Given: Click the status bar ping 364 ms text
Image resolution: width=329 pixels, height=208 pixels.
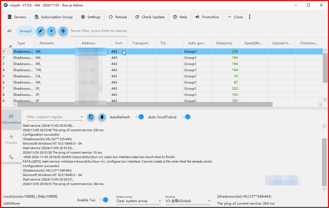Looking at the screenshot, I should [246, 204].
